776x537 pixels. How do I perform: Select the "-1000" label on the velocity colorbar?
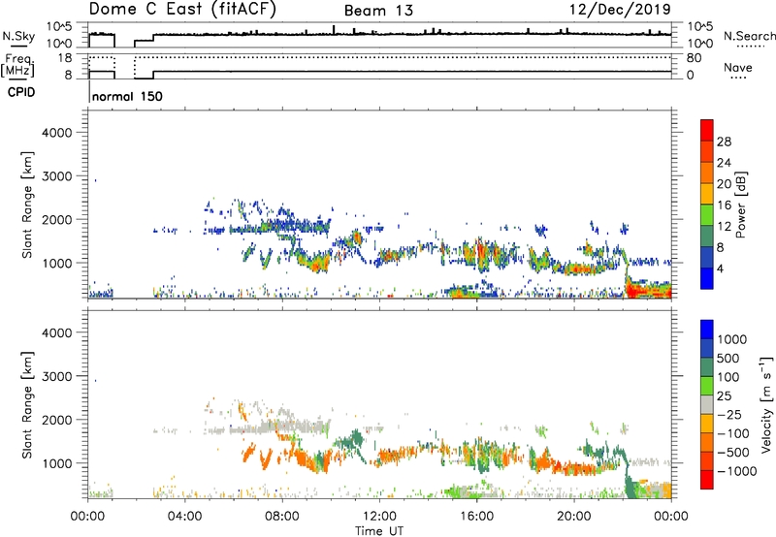(x=737, y=471)
